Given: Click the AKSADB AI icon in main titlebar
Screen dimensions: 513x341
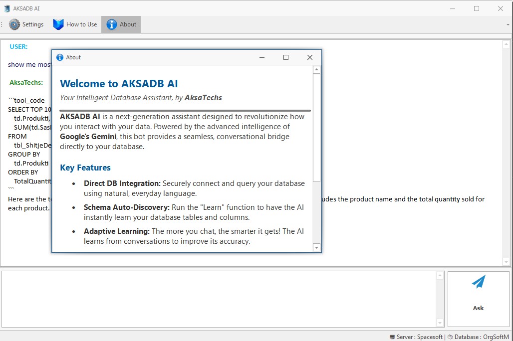Looking at the screenshot, I should point(6,8).
